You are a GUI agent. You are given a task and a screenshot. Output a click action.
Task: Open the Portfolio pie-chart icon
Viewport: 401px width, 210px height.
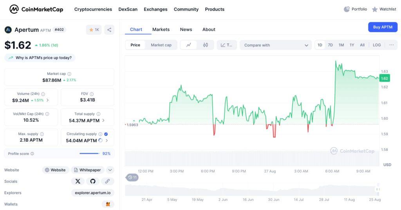coord(347,9)
